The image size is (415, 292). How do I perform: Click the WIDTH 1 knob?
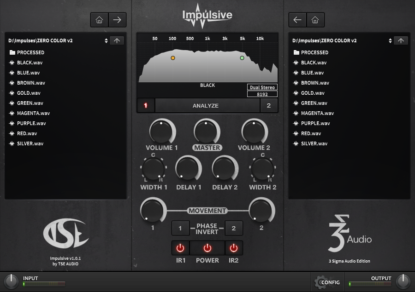(x=154, y=168)
